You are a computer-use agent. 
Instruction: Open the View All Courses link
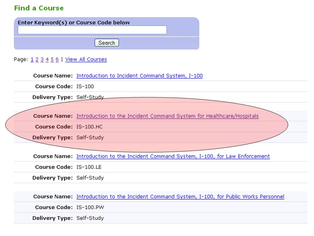coord(86,59)
